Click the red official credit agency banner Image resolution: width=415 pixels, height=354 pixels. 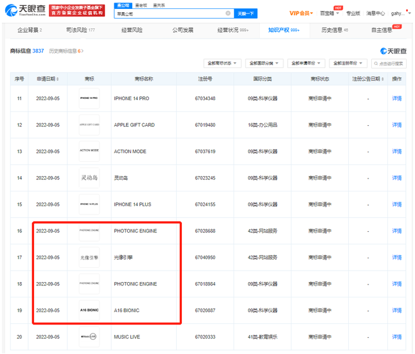click(x=76, y=10)
